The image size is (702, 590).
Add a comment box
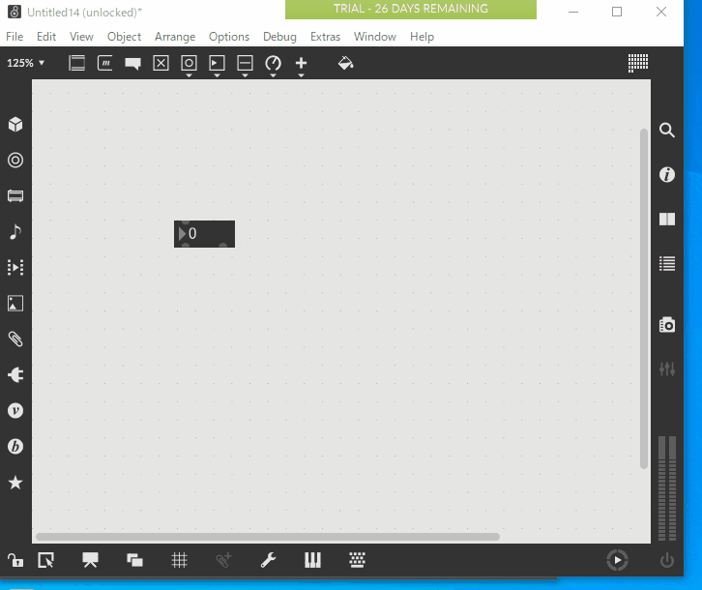[133, 64]
